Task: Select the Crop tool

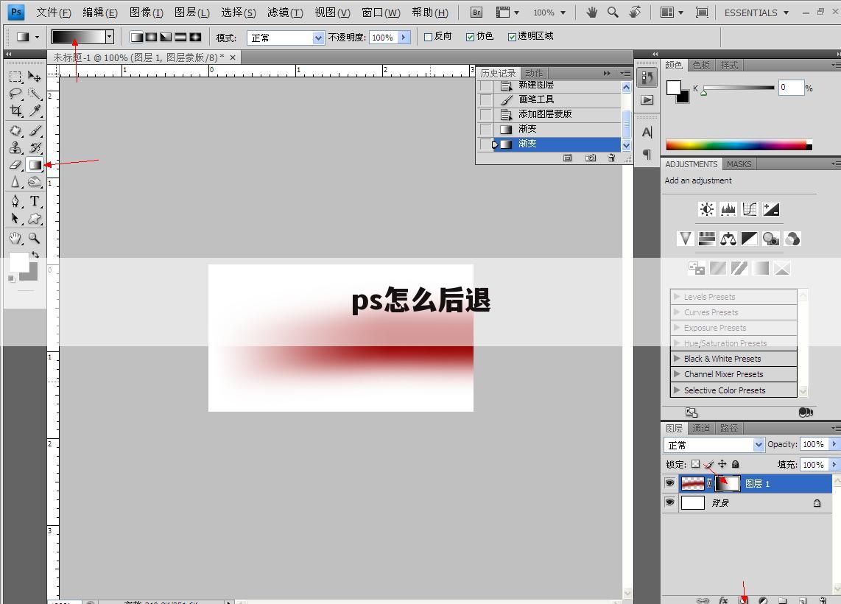Action: (x=15, y=111)
